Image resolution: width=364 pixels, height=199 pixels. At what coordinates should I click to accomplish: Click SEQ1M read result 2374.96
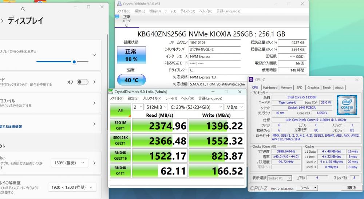click(160, 125)
